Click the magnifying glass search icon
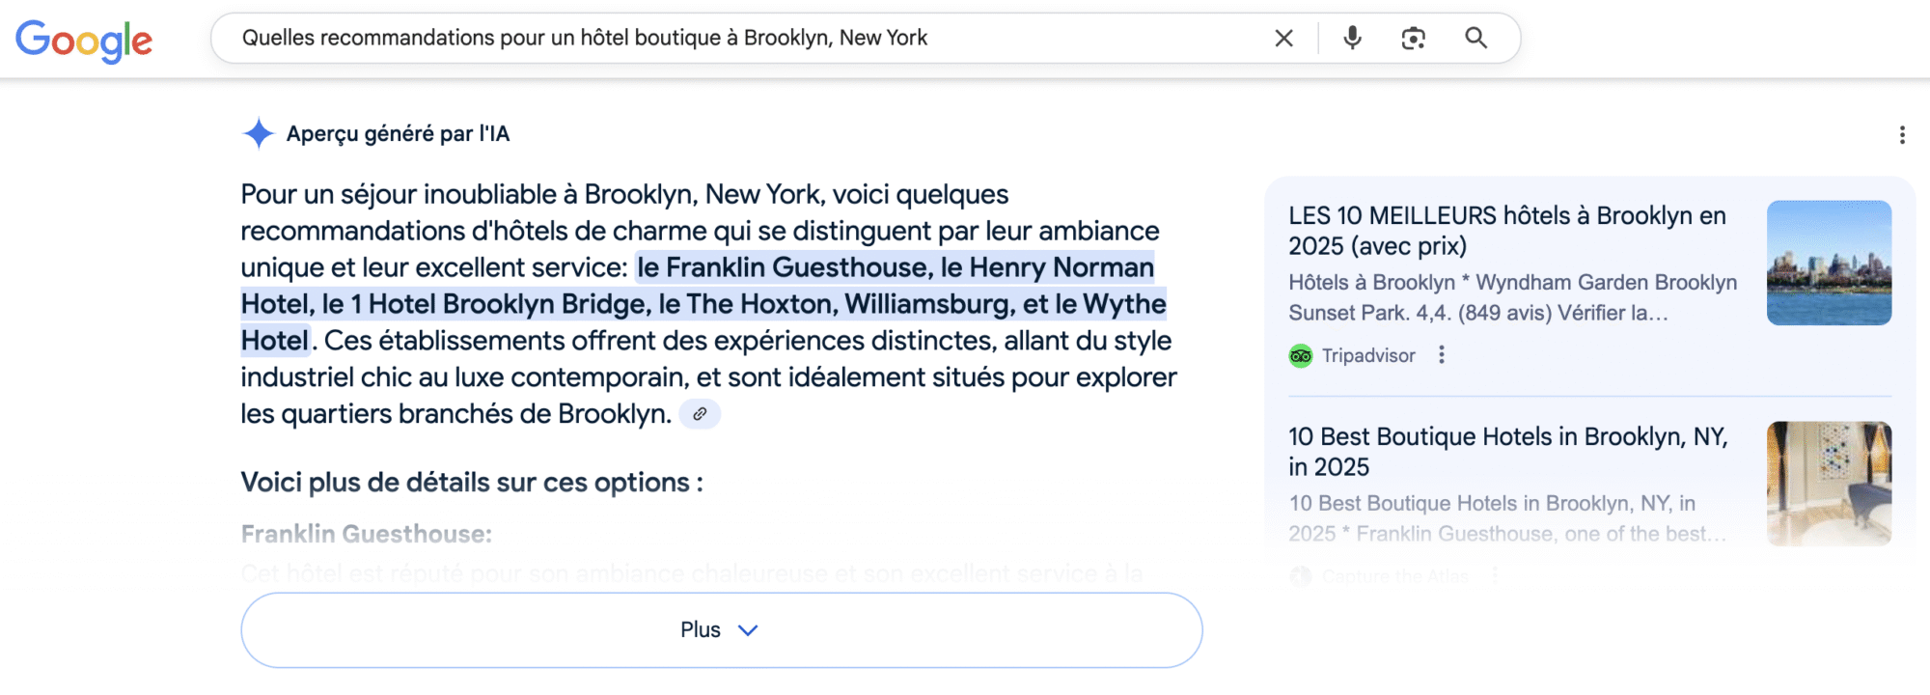The height and width of the screenshot is (695, 1930). pos(1475,38)
